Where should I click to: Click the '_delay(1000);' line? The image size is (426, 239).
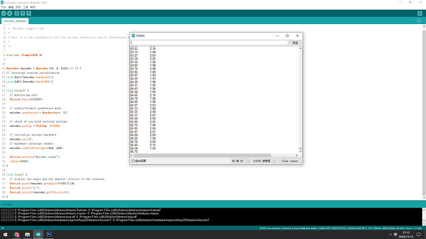click(x=20, y=161)
